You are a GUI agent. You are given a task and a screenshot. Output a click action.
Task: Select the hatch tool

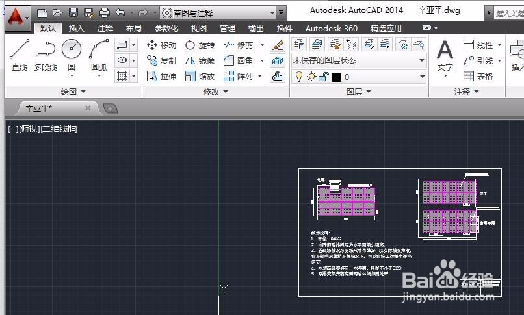(x=122, y=76)
